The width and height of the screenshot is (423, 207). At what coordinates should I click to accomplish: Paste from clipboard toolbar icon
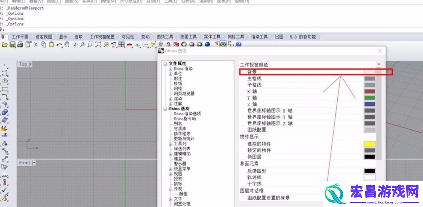[x=51, y=45]
